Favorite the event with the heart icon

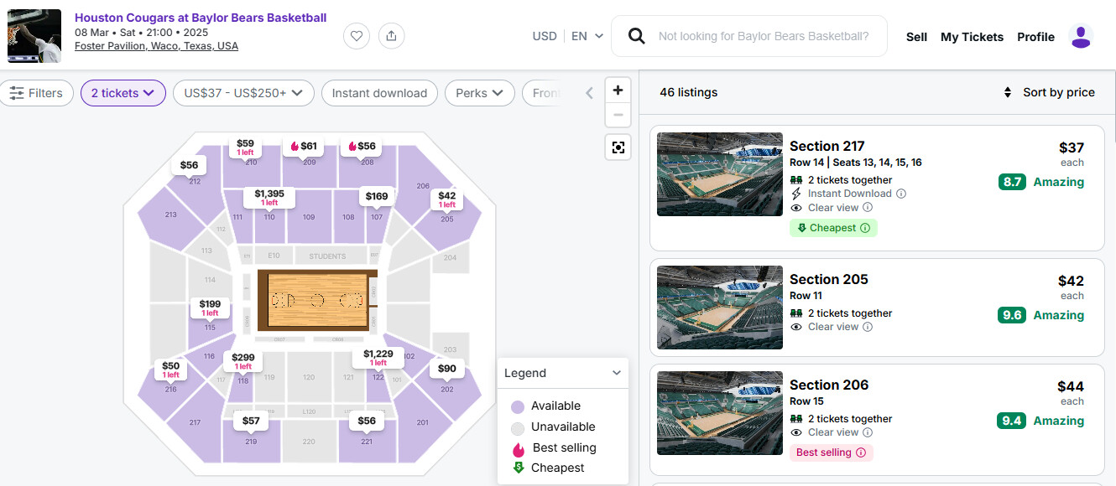point(357,36)
